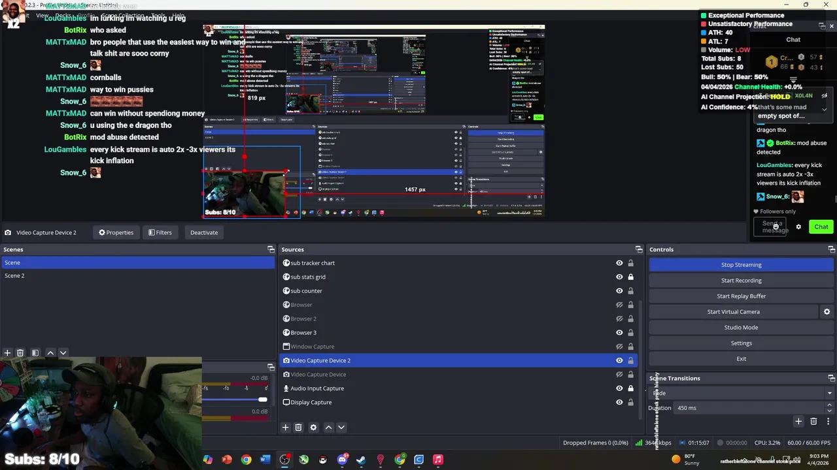Screen dimensions: 837x470
Task: Move selected source down in Sources list
Action: pos(341,427)
